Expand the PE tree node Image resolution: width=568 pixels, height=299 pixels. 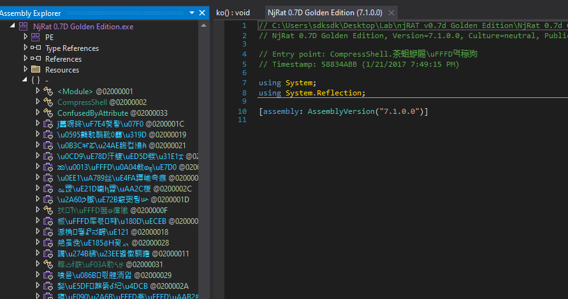pyautogui.click(x=25, y=37)
